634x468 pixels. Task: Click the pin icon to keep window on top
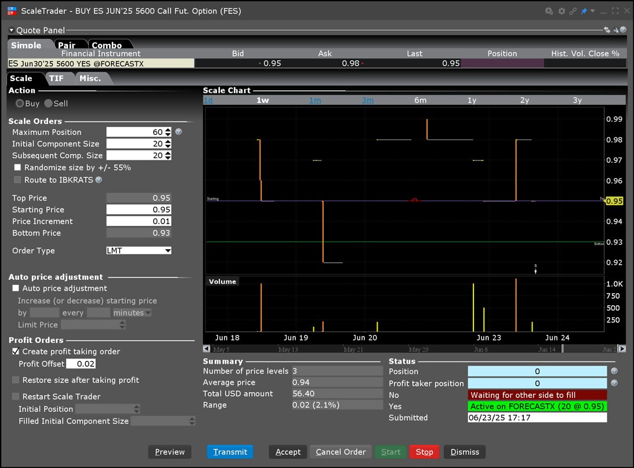tap(584, 11)
